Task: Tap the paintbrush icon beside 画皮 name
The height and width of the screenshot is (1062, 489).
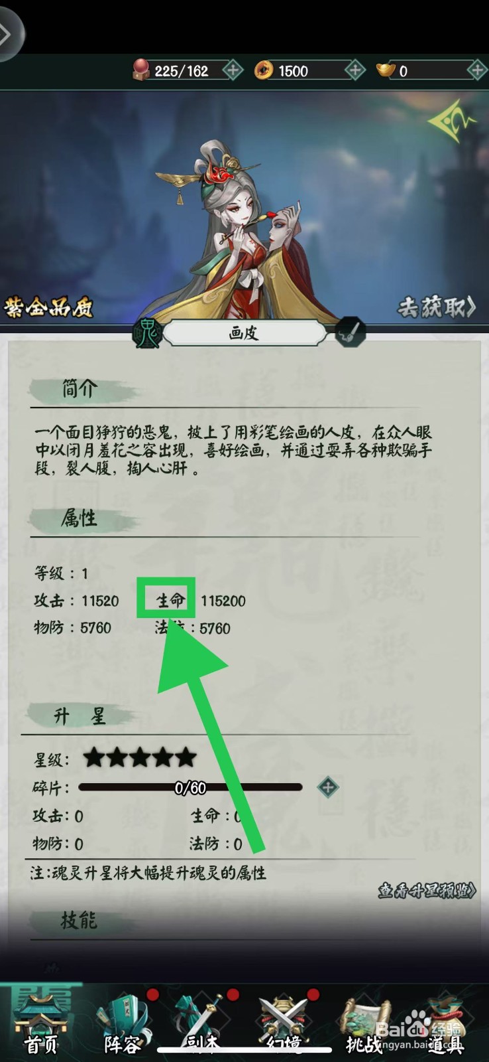Action: point(350,333)
